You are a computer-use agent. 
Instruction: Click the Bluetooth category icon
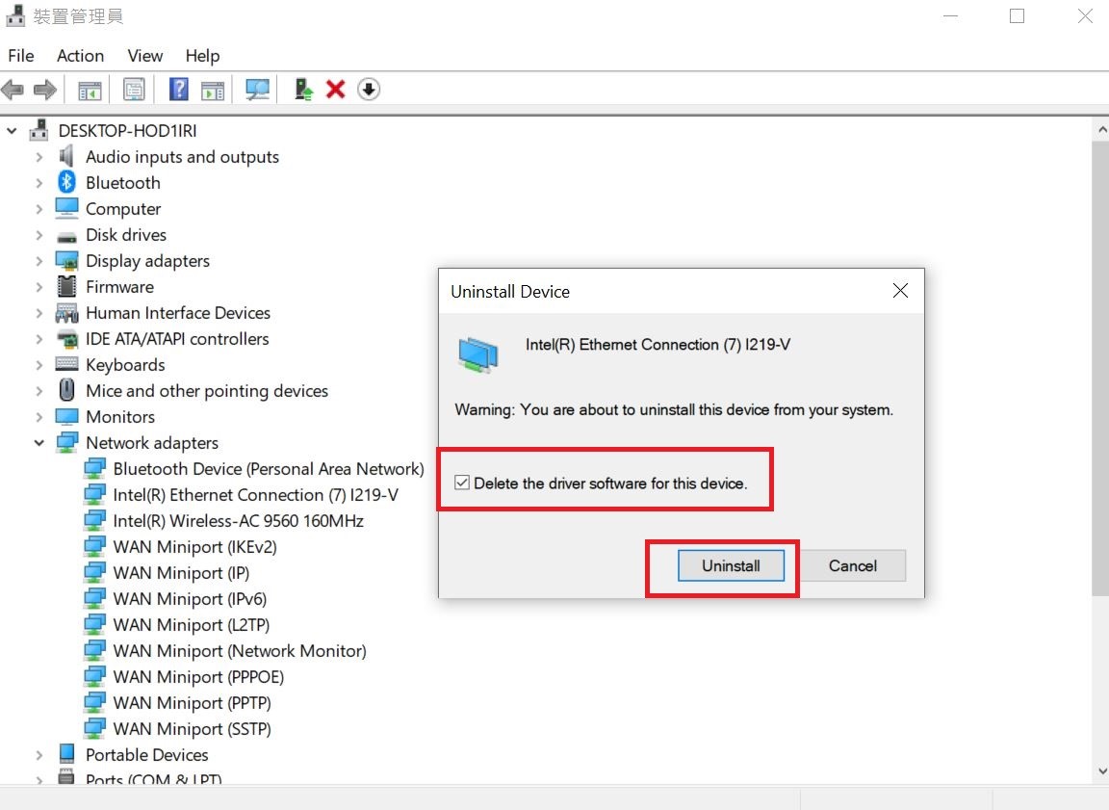point(66,182)
